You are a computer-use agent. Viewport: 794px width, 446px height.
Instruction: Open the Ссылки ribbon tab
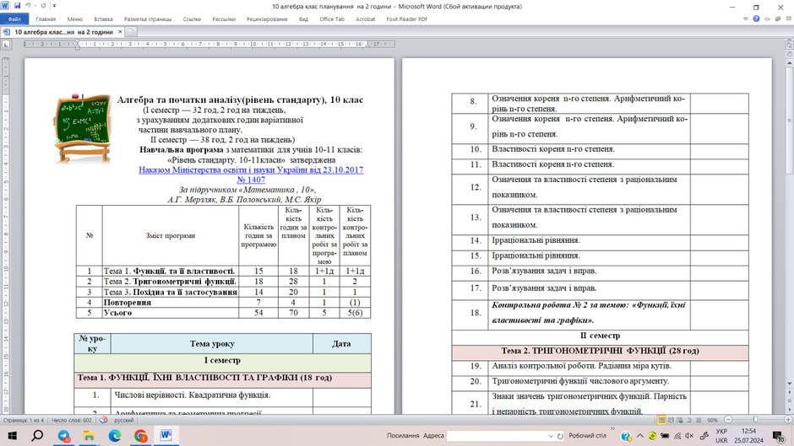[192, 19]
